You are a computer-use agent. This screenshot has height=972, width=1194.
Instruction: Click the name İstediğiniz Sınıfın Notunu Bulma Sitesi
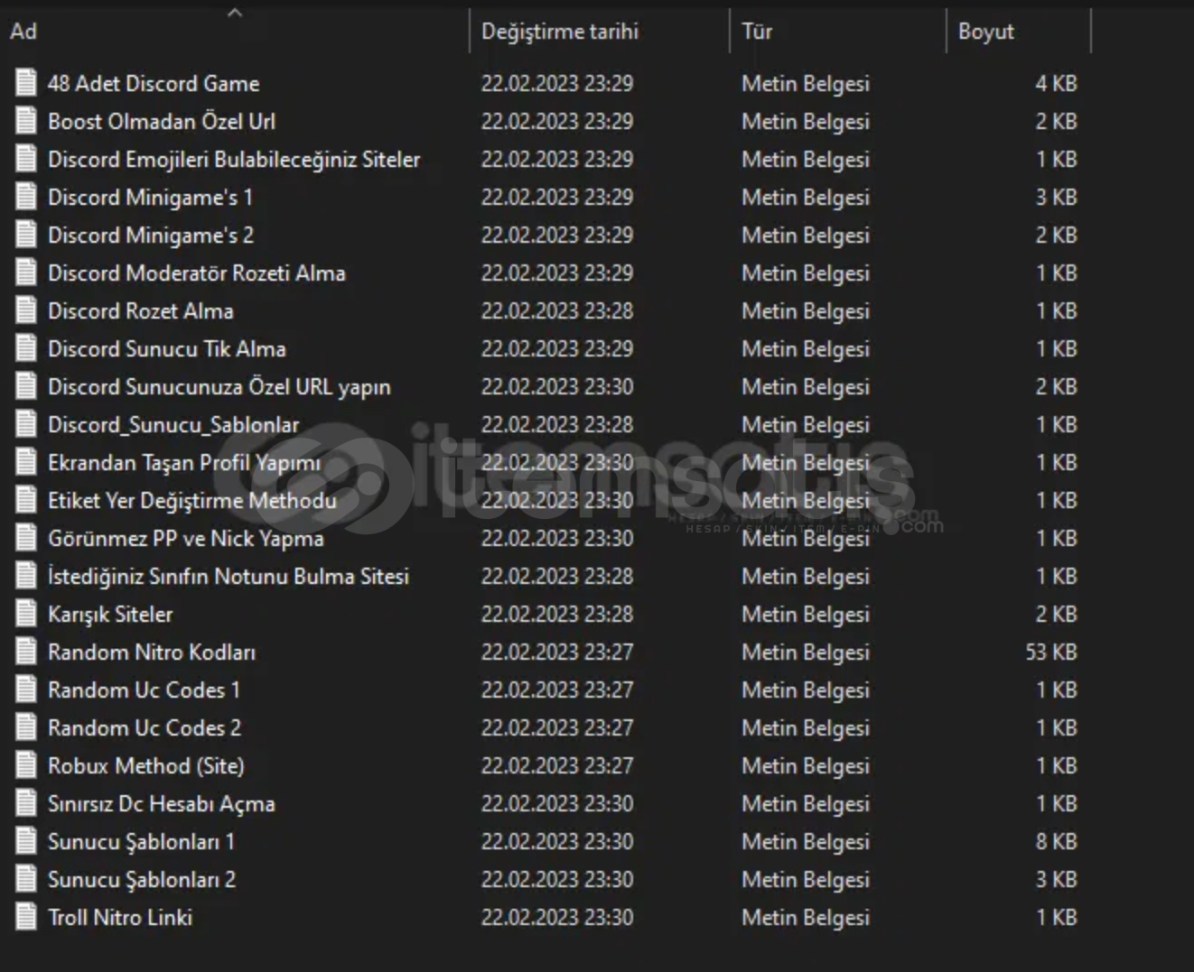tap(229, 576)
